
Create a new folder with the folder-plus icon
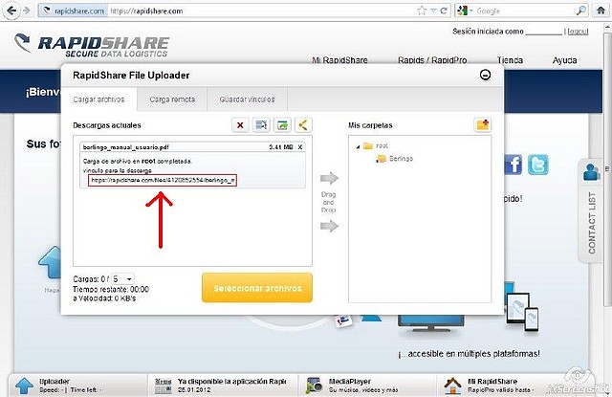pyautogui.click(x=482, y=125)
